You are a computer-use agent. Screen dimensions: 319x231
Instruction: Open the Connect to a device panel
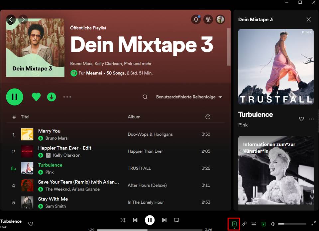pos(263,224)
